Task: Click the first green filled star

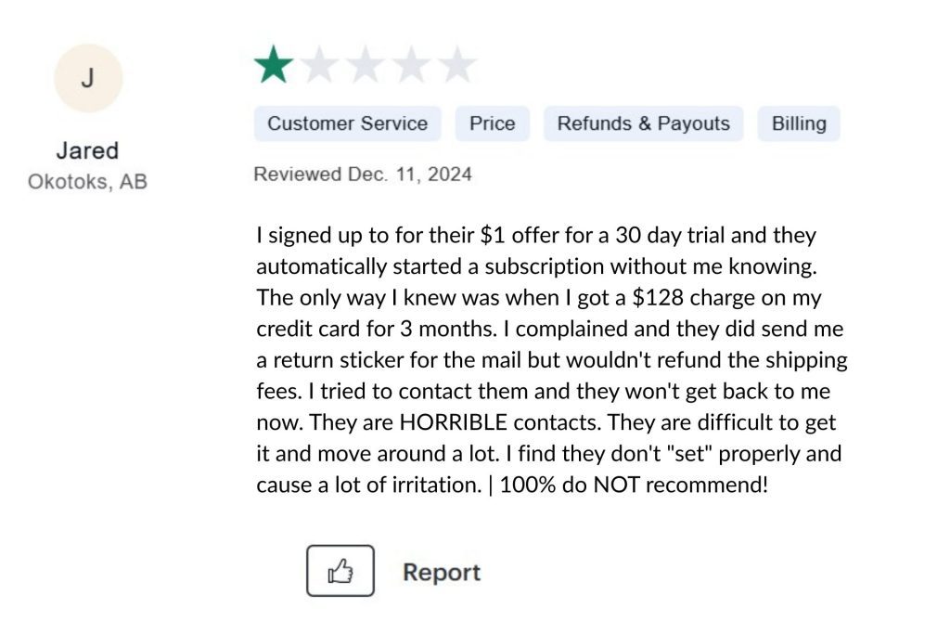Action: point(273,65)
